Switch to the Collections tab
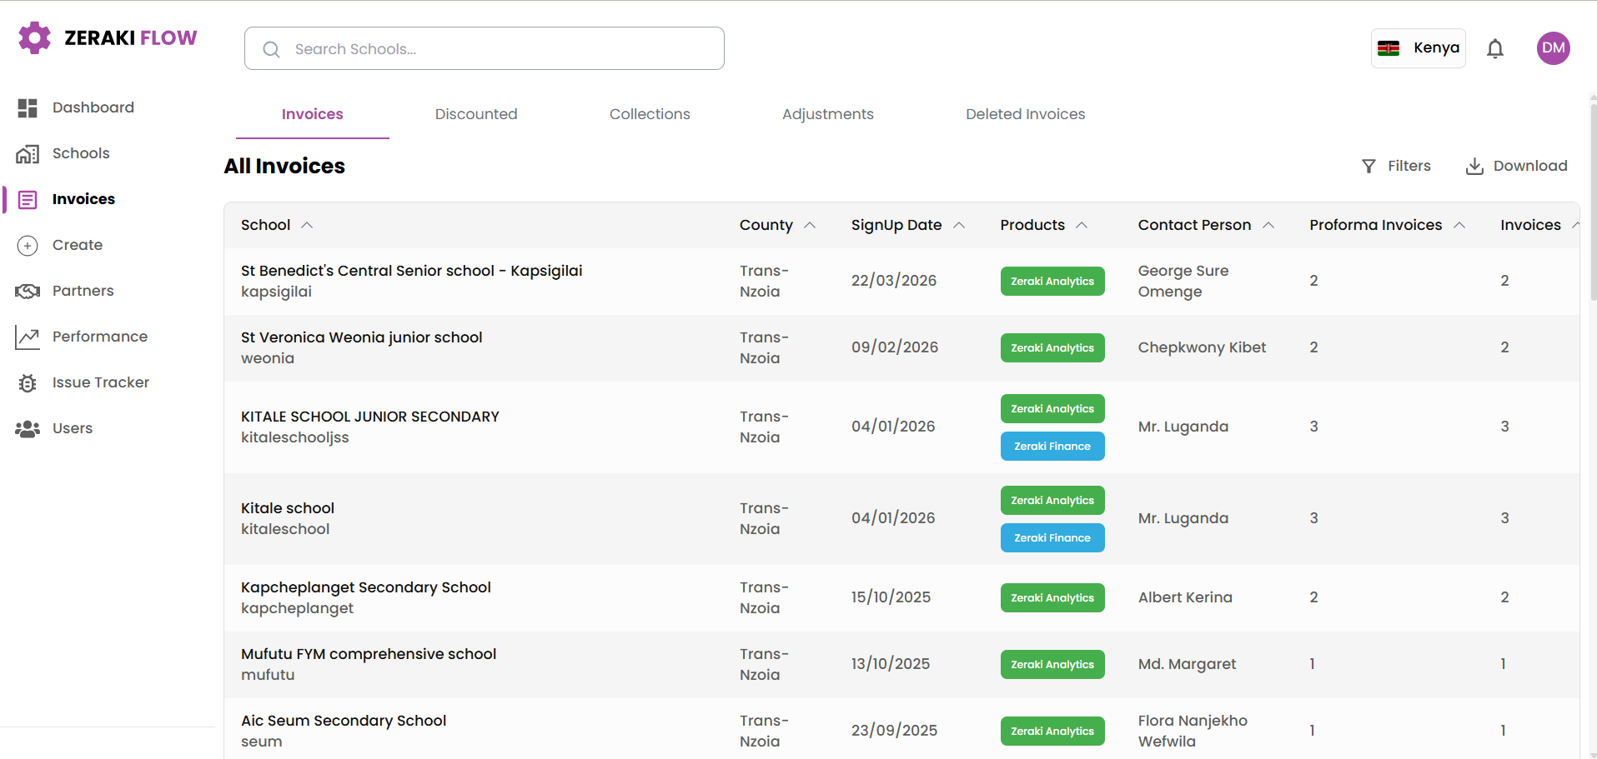 click(x=650, y=114)
